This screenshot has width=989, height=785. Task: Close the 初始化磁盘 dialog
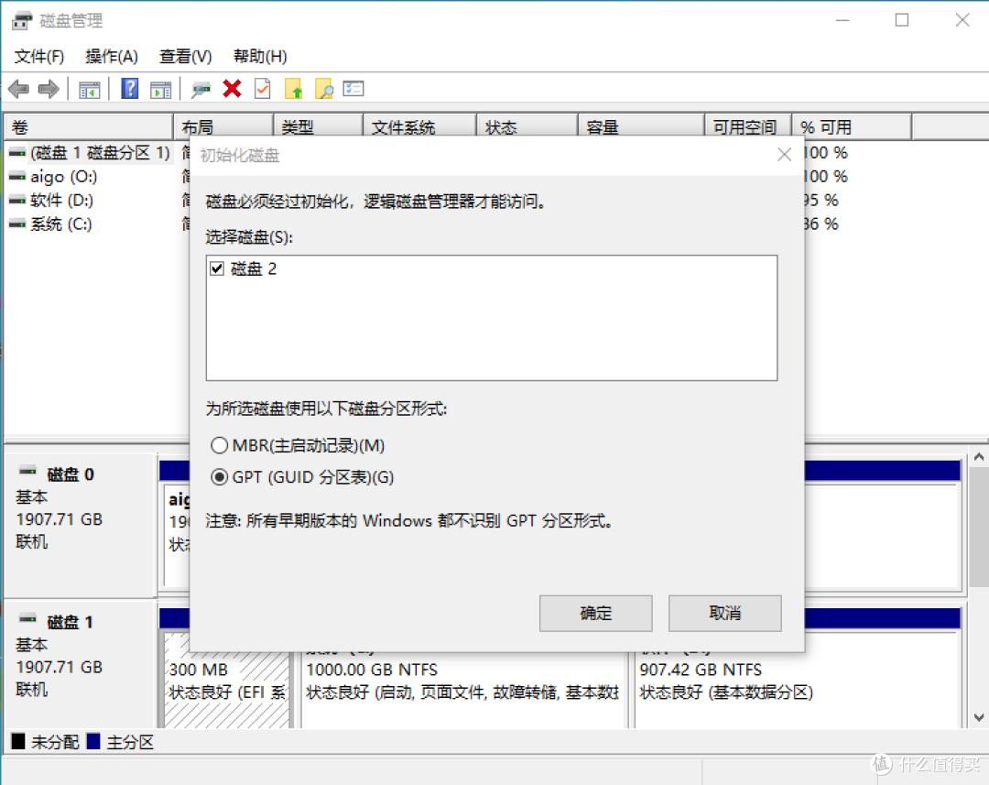(x=784, y=155)
